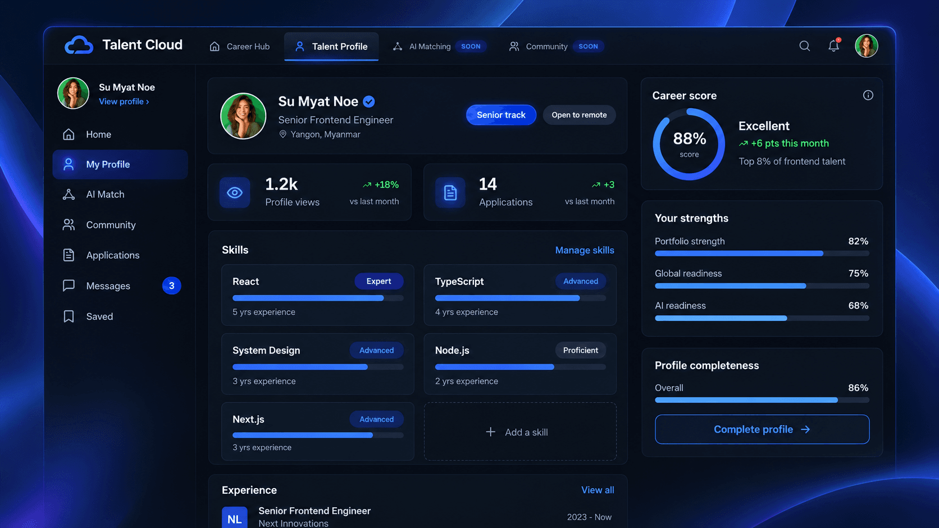Click the Community people icon in the top navigation
The height and width of the screenshot is (528, 939).
coord(514,47)
